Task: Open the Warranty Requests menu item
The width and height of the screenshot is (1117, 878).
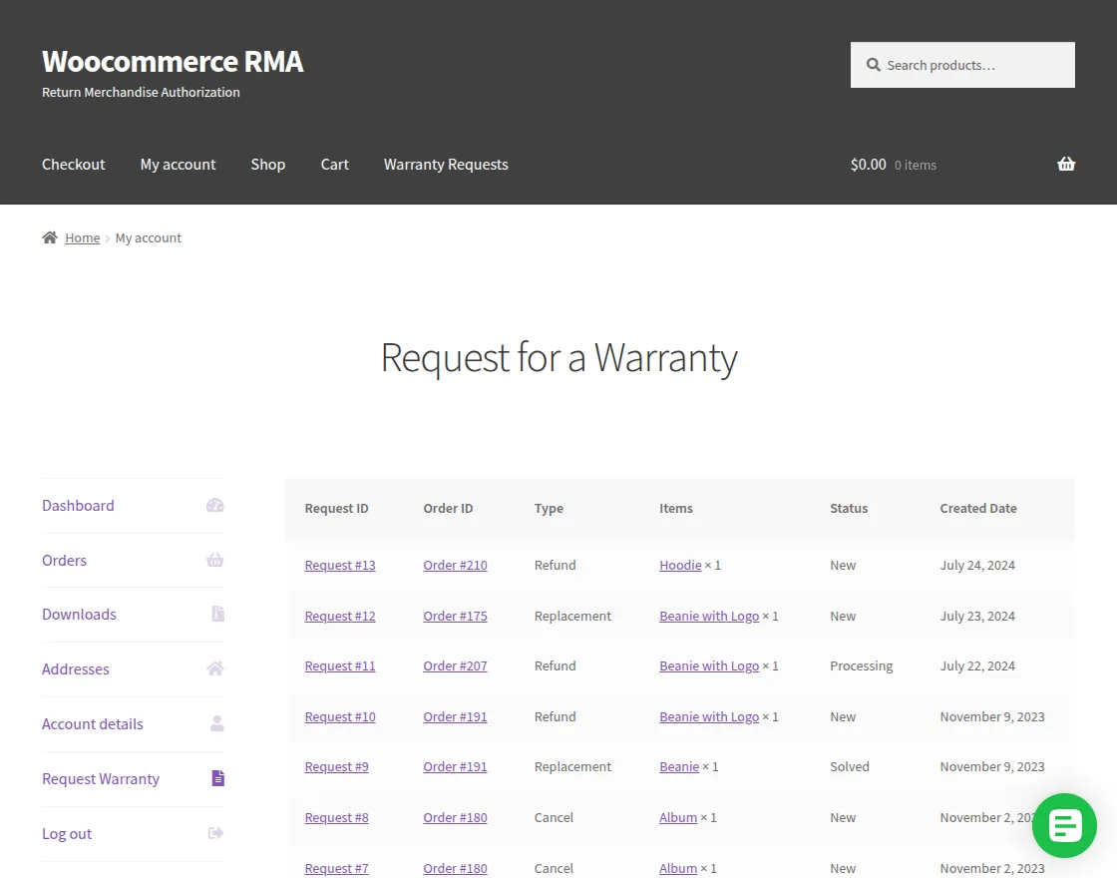Action: tap(446, 164)
